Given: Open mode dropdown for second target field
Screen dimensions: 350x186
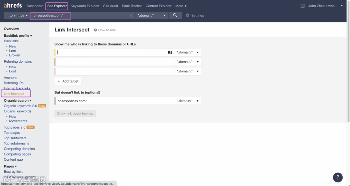Looking at the screenshot, I should coord(188,62).
